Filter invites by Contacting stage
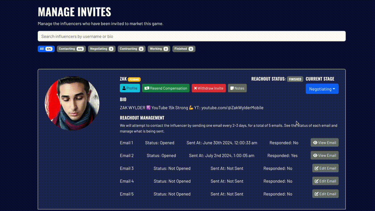The width and height of the screenshot is (375, 211). pos(71,49)
